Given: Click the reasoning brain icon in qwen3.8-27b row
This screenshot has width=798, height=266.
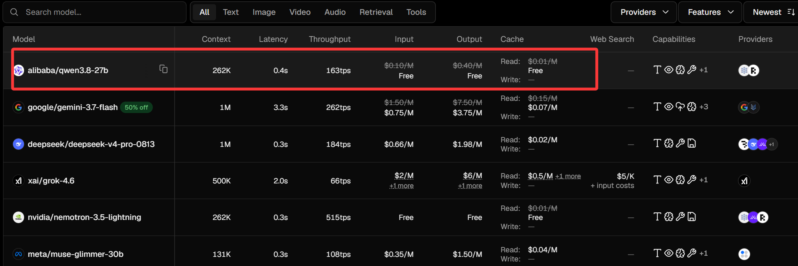Looking at the screenshot, I should 680,70.
